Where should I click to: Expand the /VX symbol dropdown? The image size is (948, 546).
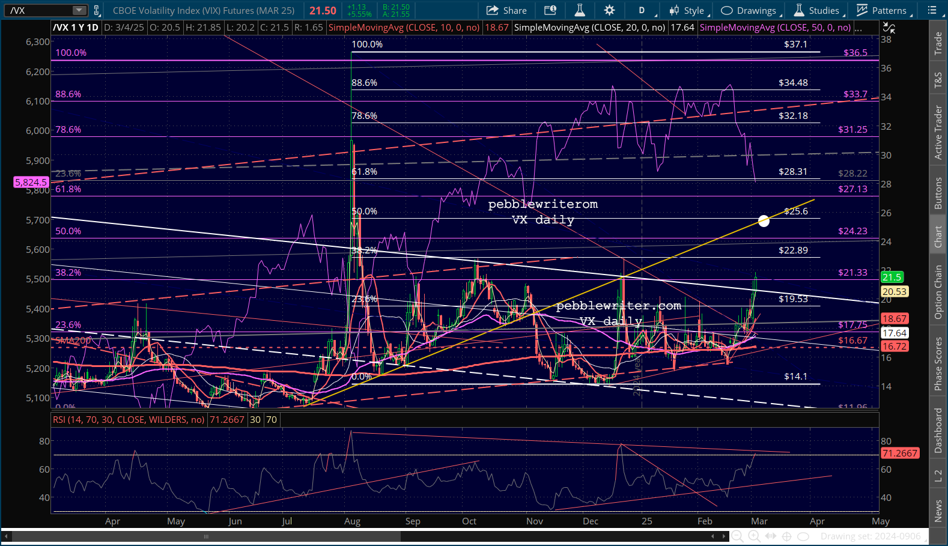pos(79,10)
